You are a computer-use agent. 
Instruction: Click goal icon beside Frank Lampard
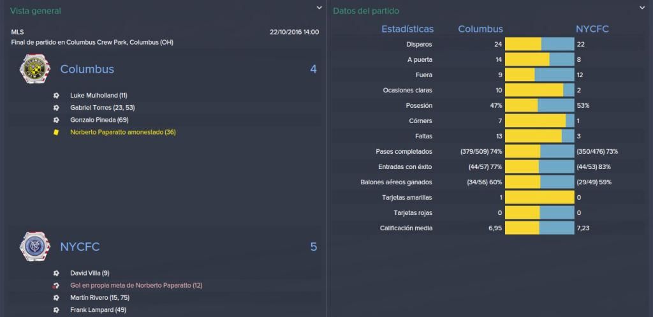click(56, 310)
